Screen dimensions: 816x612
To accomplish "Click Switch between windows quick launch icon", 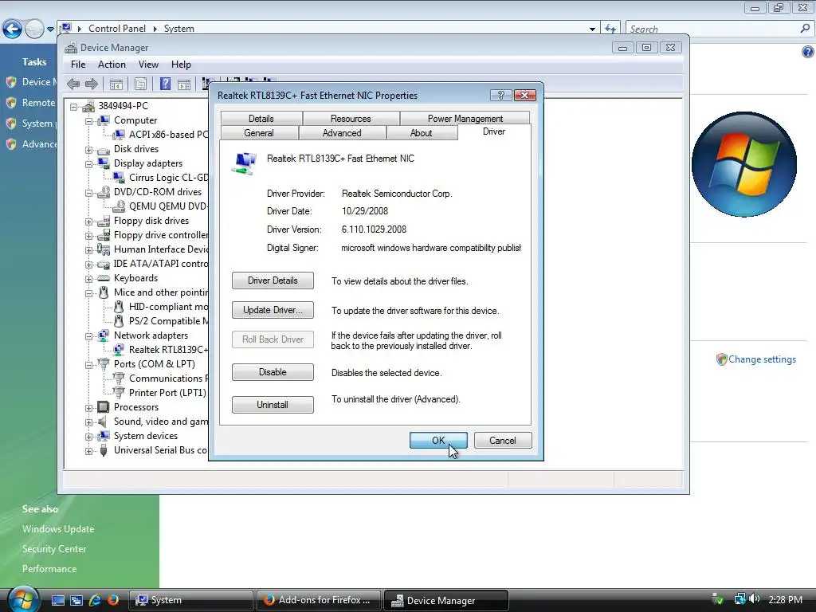I will 76,600.
